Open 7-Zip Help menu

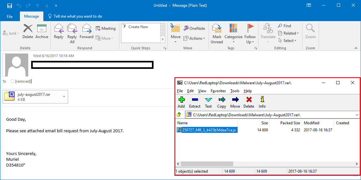(248, 91)
